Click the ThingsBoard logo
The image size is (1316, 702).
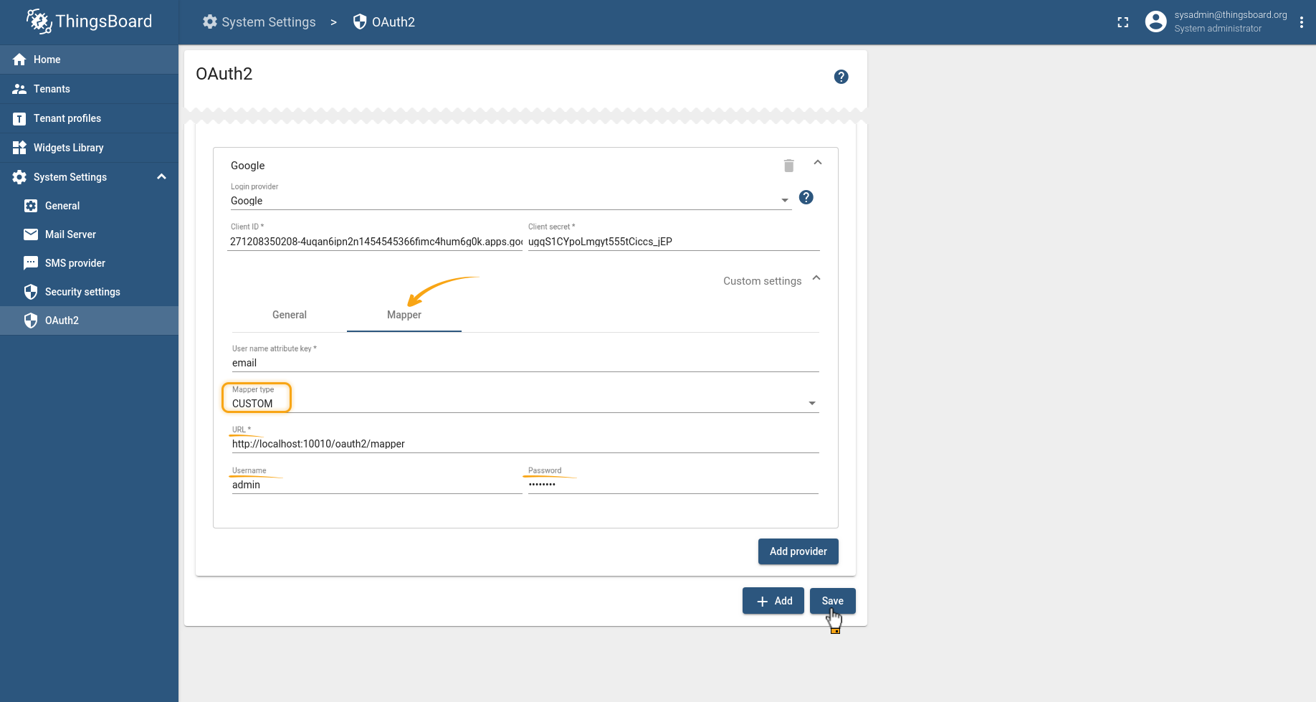coord(89,22)
